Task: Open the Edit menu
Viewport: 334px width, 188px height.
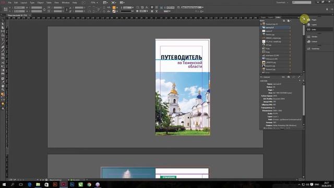Action: click(16, 3)
